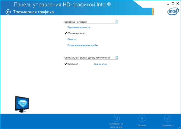Screen dimensions: 181x129
Task: Go back using the arrow icon
Action: 8,12
